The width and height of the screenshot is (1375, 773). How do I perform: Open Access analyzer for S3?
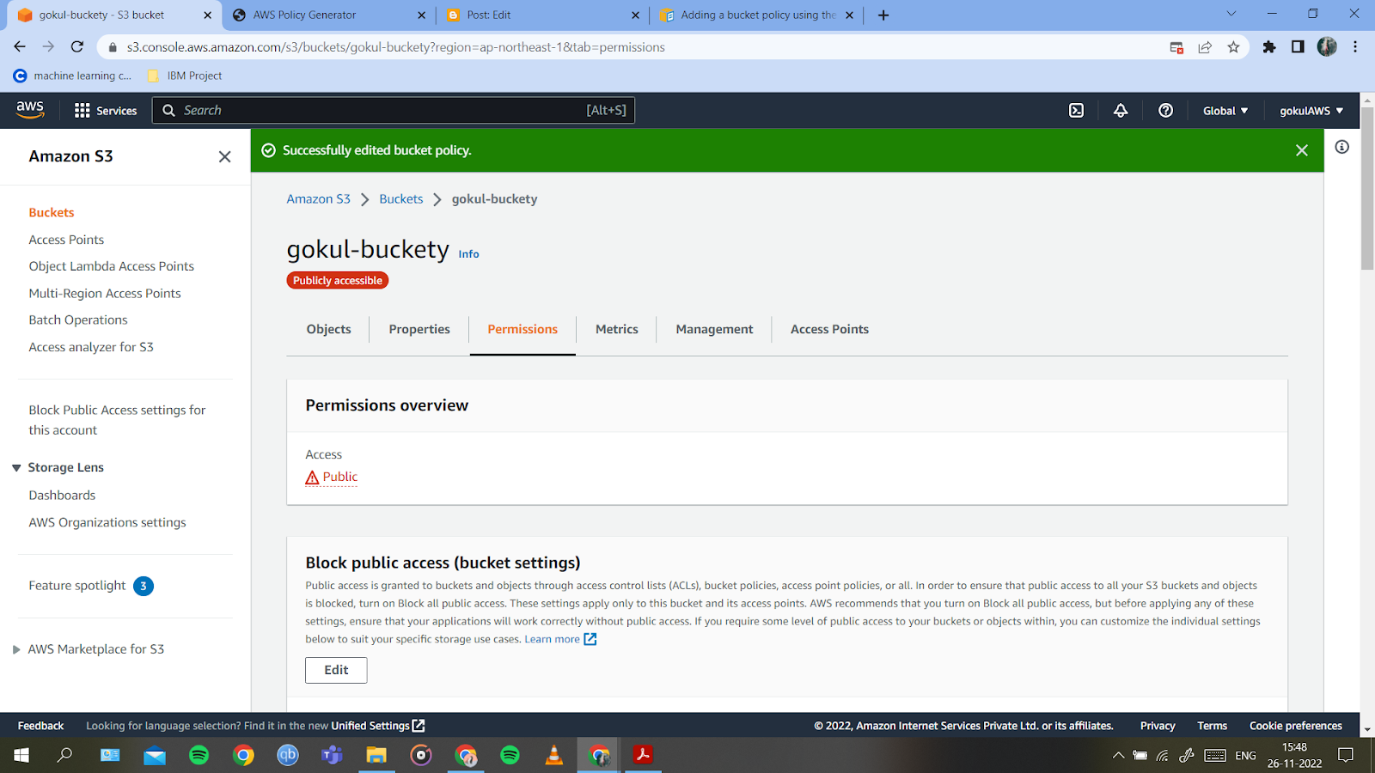91,347
